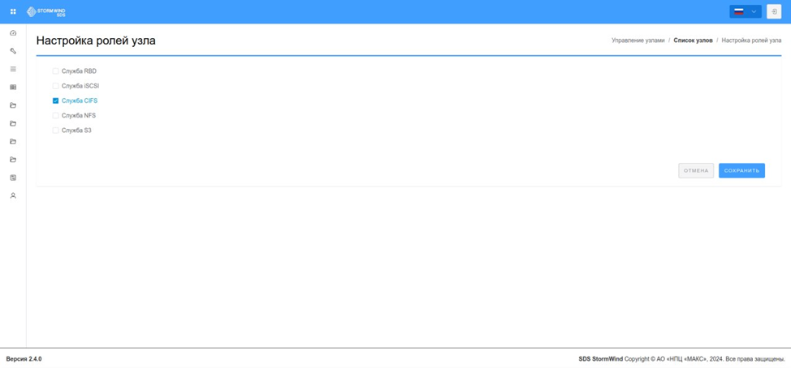Click the Управление узлами breadcrumb
791x368 pixels.
coord(638,41)
